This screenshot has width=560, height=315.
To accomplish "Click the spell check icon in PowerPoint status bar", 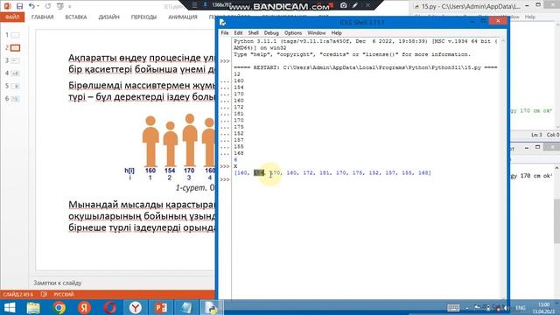I will [44, 294].
